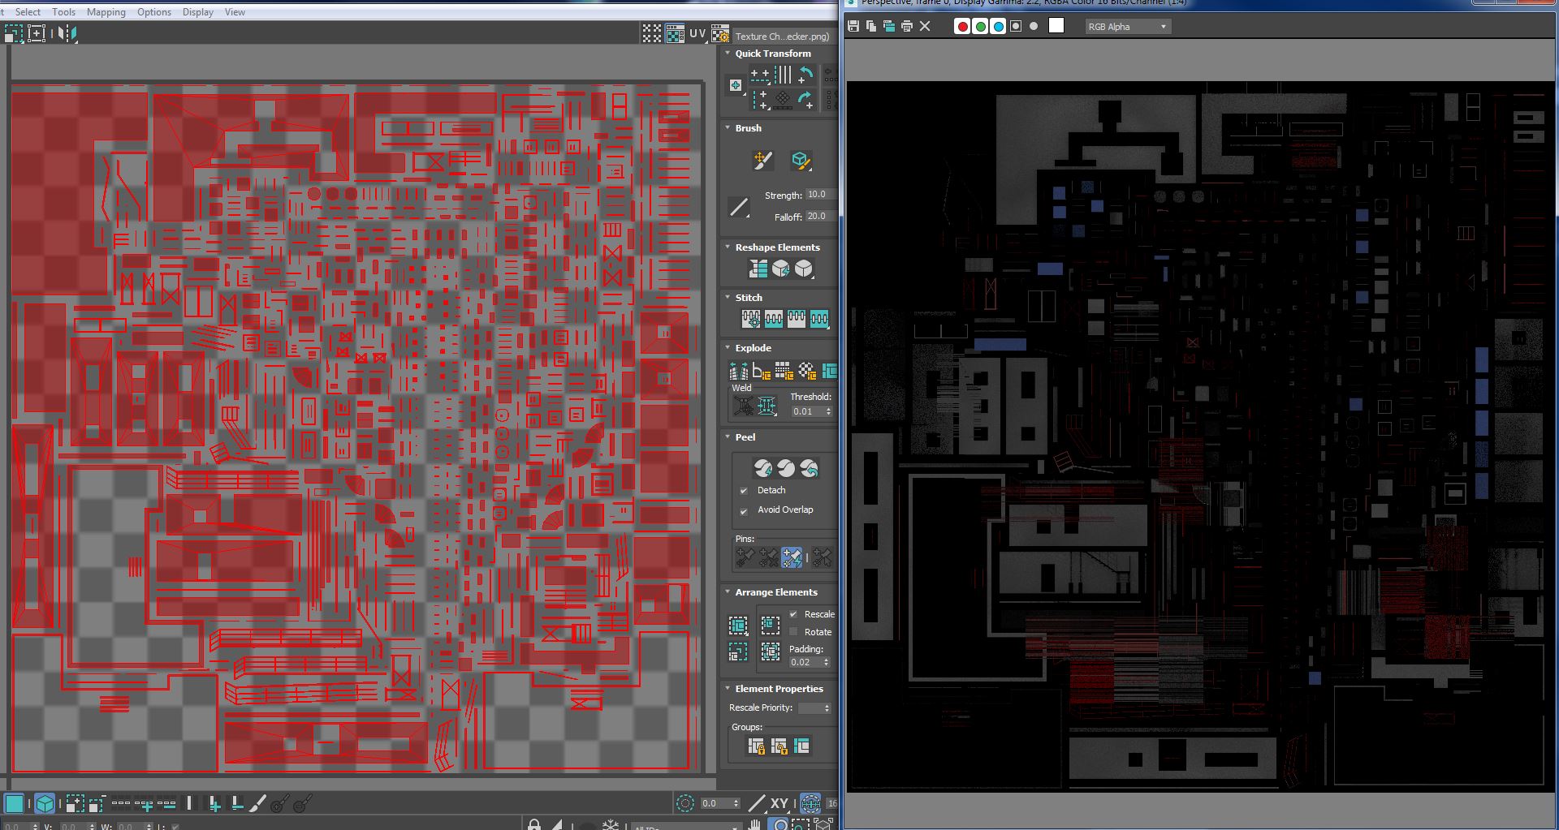Collapse the Arrange Elements rollout
This screenshot has height=830, width=1559.
click(728, 592)
